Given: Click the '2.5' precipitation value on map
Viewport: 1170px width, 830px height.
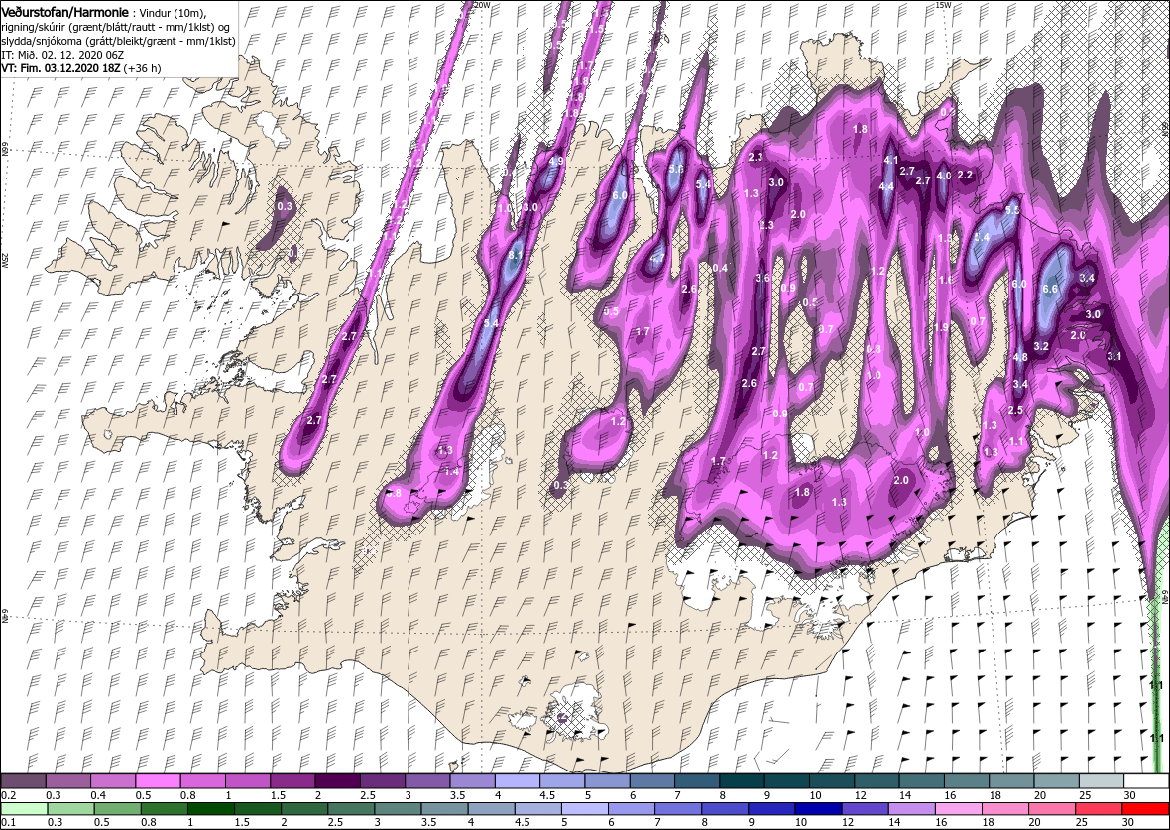Looking at the screenshot, I should pos(1015,410).
